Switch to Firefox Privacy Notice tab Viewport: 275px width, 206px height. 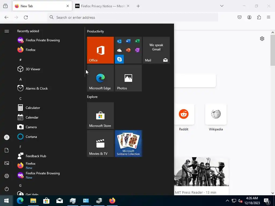tap(103, 6)
